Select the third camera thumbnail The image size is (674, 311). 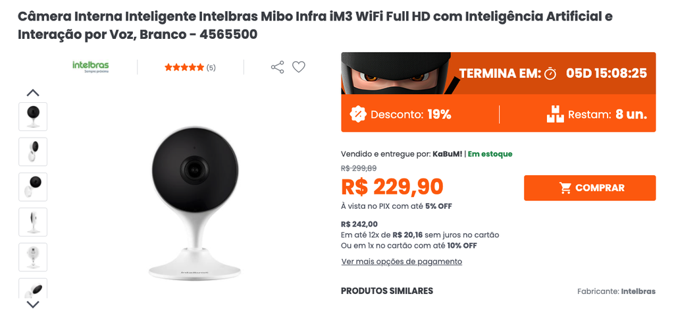click(33, 187)
